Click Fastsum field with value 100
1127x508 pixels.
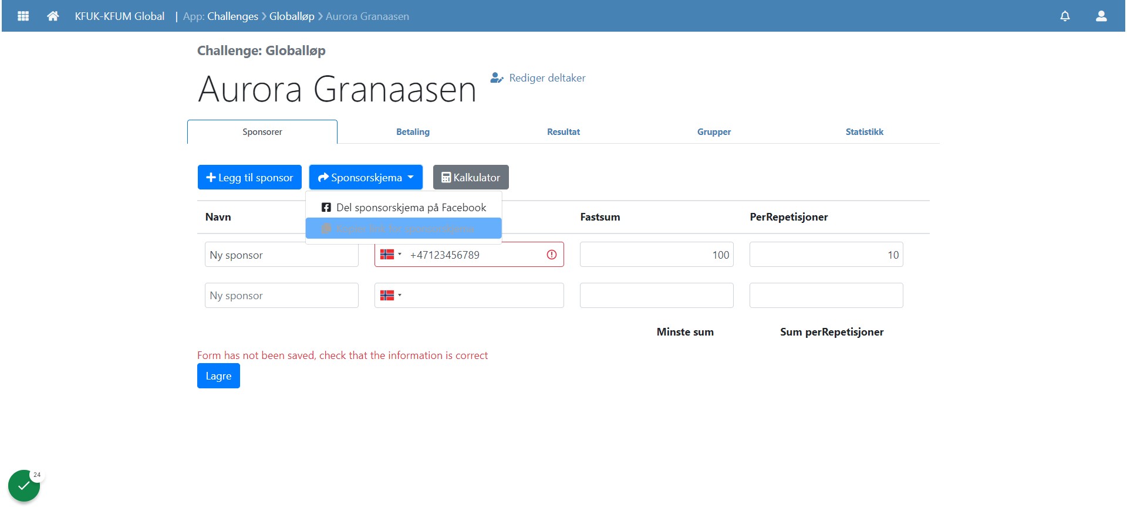coord(657,255)
